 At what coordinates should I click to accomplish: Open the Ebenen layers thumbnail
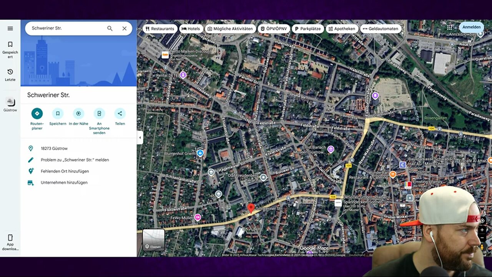pyautogui.click(x=154, y=240)
